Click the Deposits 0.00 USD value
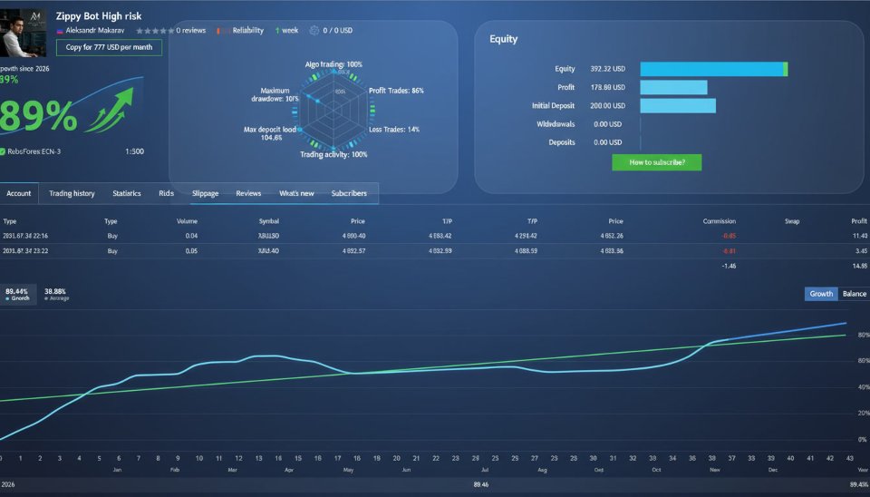870x497 pixels. coord(607,142)
